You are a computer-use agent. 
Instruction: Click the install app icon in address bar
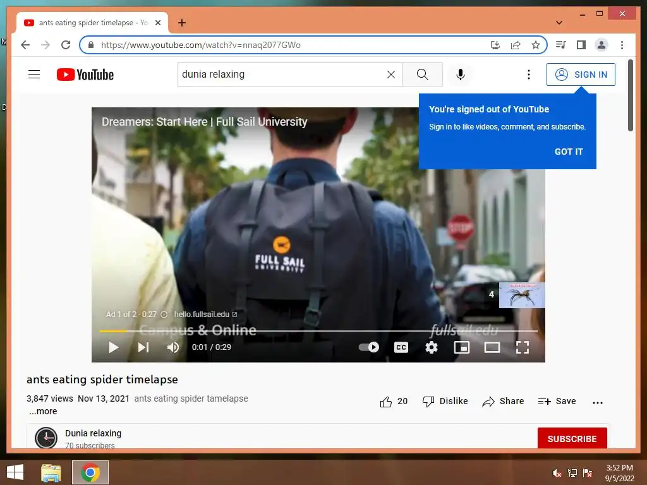click(x=495, y=45)
